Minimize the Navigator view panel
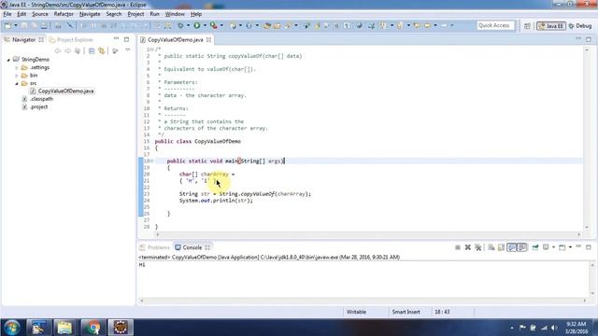This screenshot has width=598, height=336. tap(116, 39)
